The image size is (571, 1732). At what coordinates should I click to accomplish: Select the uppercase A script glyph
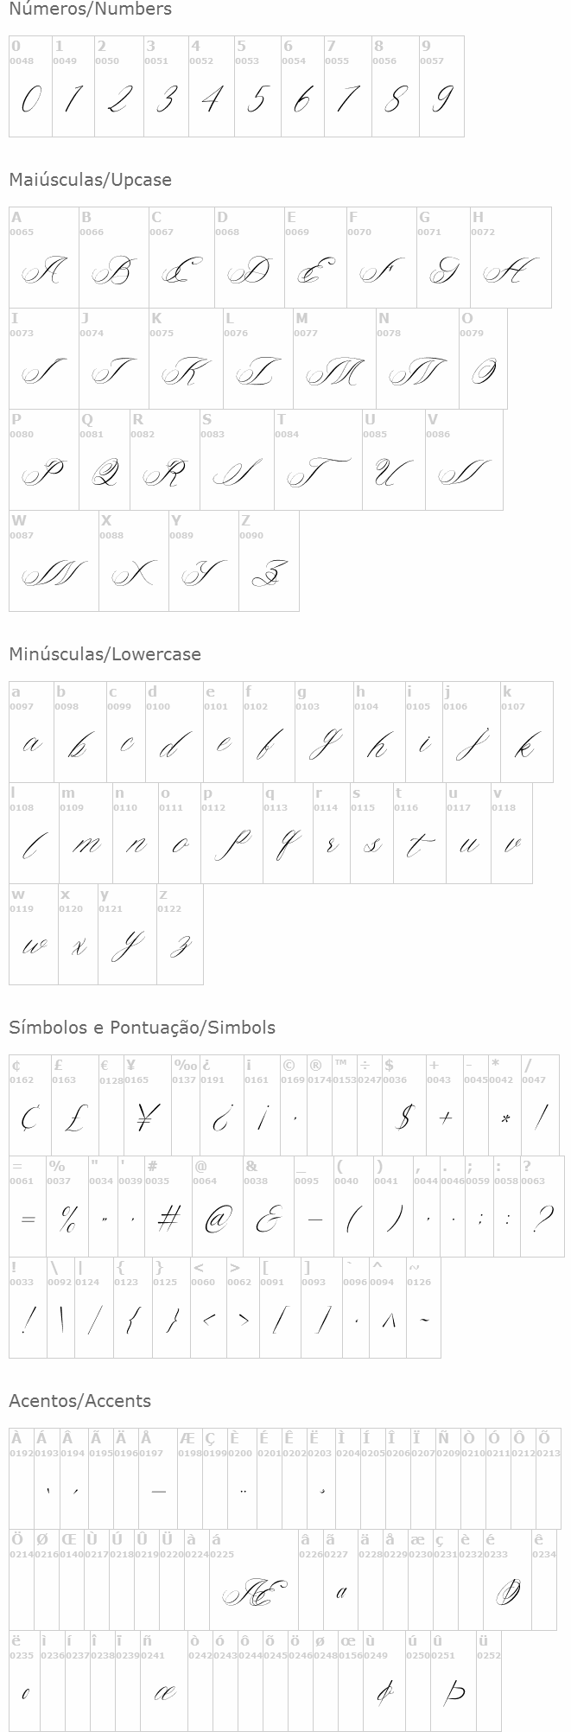tap(43, 271)
